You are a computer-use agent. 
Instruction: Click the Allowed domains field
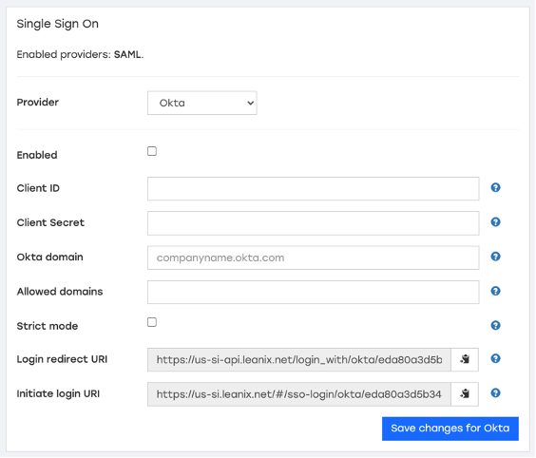tap(313, 293)
